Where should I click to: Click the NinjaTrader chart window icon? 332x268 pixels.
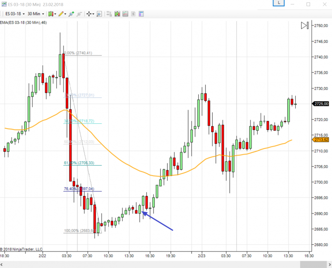click(4, 4)
